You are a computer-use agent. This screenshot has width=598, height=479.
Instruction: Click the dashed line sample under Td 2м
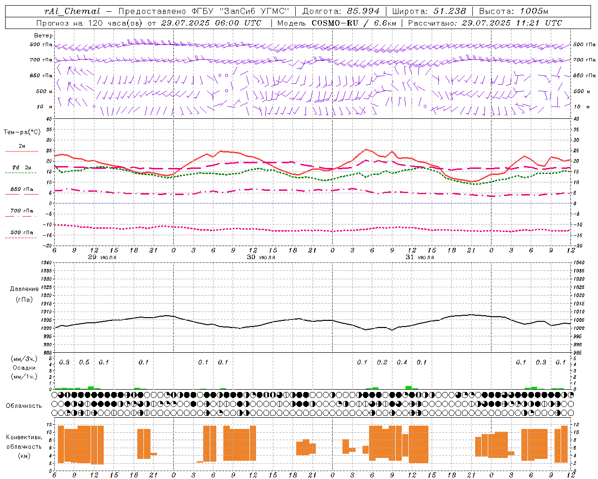tap(21, 173)
